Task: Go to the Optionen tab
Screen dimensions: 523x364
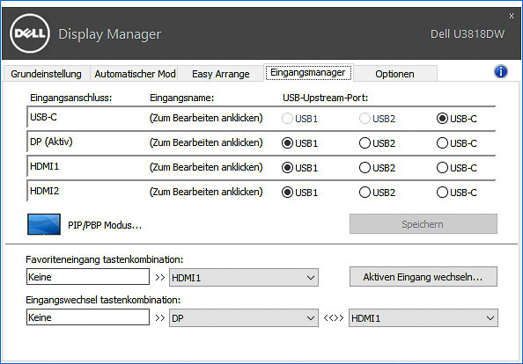Action: tap(395, 74)
